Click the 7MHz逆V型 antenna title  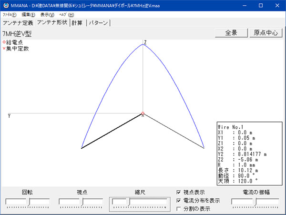coord(17,34)
